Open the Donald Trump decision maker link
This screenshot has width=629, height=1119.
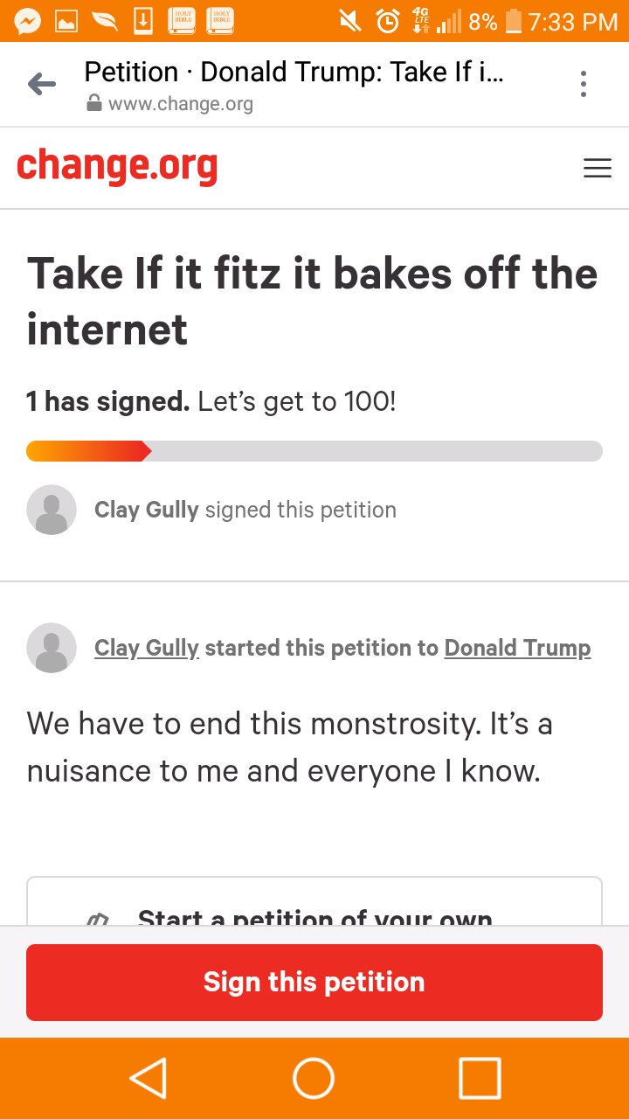[x=518, y=648]
